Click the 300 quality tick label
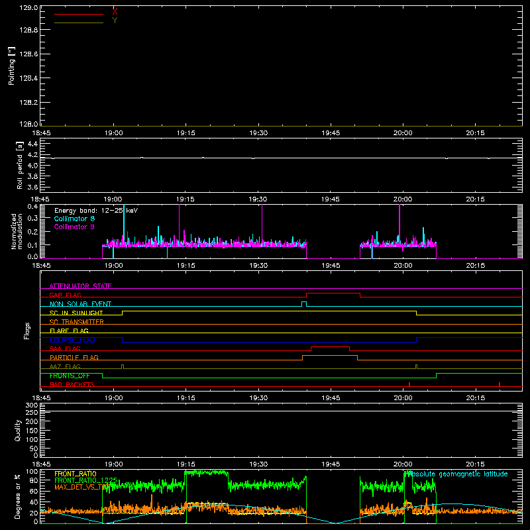 pyautogui.click(x=32, y=405)
